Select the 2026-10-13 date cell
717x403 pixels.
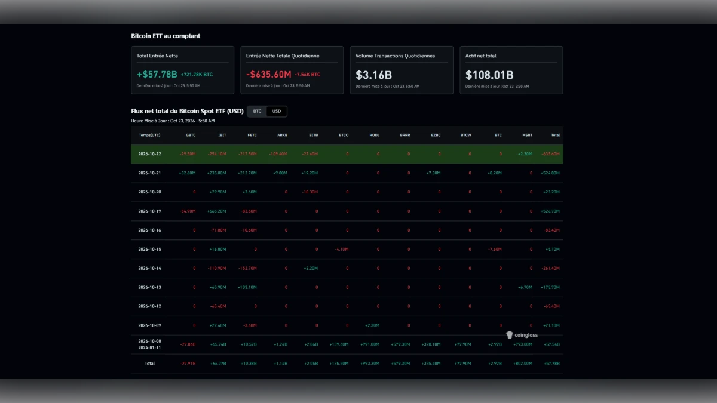[x=149, y=288]
